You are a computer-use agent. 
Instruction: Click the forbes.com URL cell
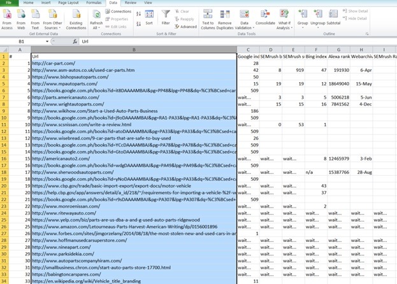click(134, 234)
